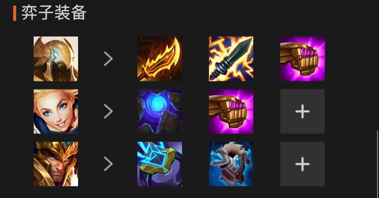Expand the chevron arrow beside Jarvan IV

[x=108, y=164]
